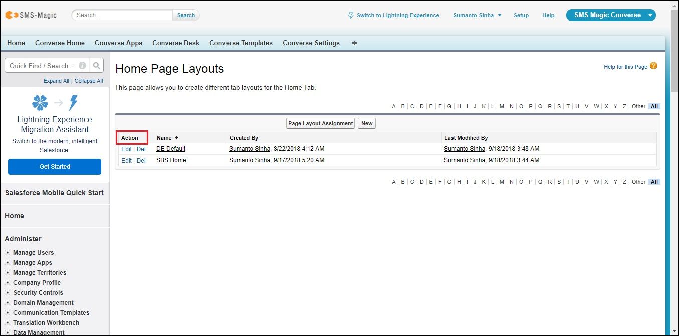
Task: Expand the Manage Apps section
Action: [8, 263]
